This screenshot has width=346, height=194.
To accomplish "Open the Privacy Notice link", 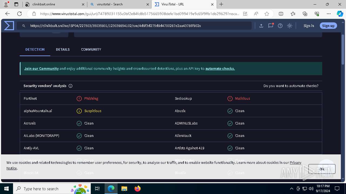I will coord(295,162).
